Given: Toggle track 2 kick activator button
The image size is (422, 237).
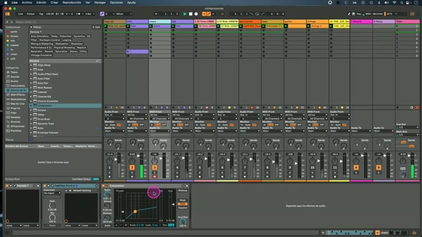Looking at the screenshot, I should pyautogui.click(x=132, y=167).
